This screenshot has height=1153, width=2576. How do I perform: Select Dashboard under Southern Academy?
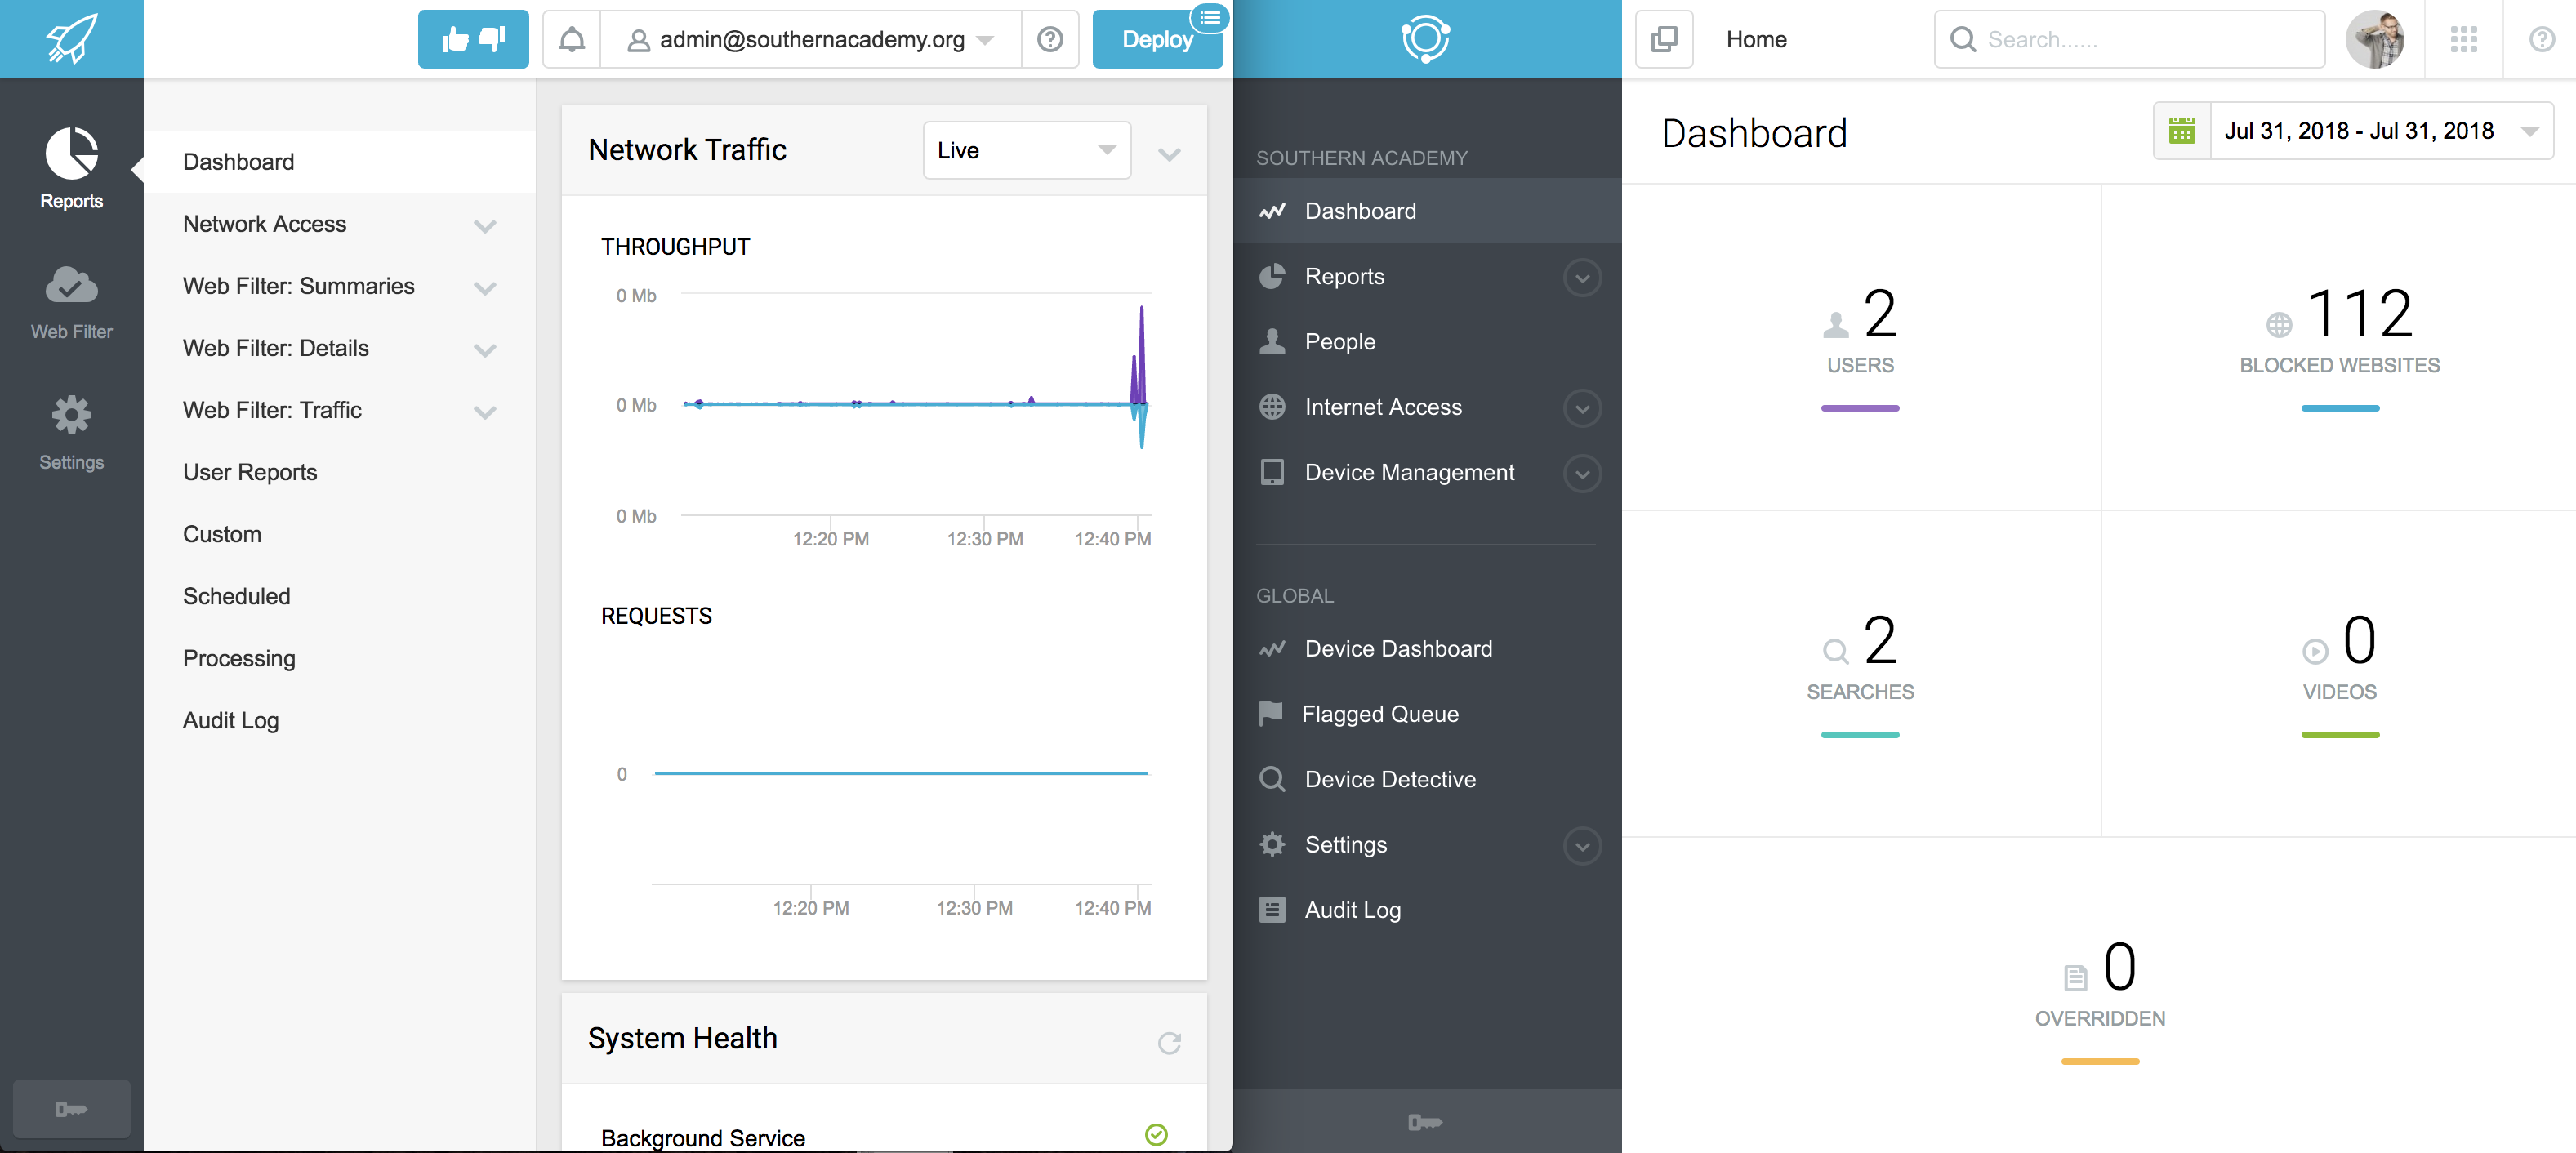coord(1427,210)
